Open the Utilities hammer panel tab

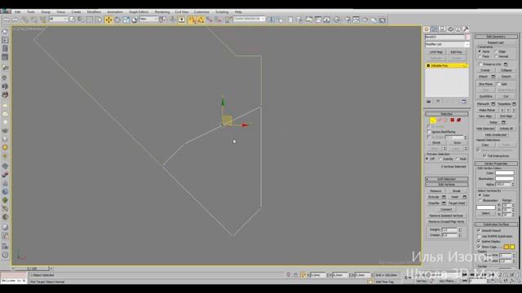(x=466, y=29)
